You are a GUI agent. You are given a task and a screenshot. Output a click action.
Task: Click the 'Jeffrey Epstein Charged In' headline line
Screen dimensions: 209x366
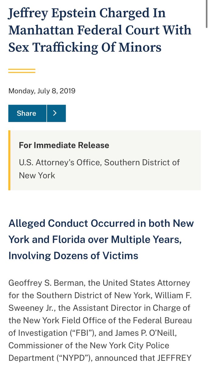87,13
